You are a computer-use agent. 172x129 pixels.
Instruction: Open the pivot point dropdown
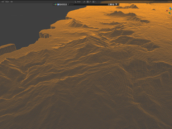click(x=85, y=2)
